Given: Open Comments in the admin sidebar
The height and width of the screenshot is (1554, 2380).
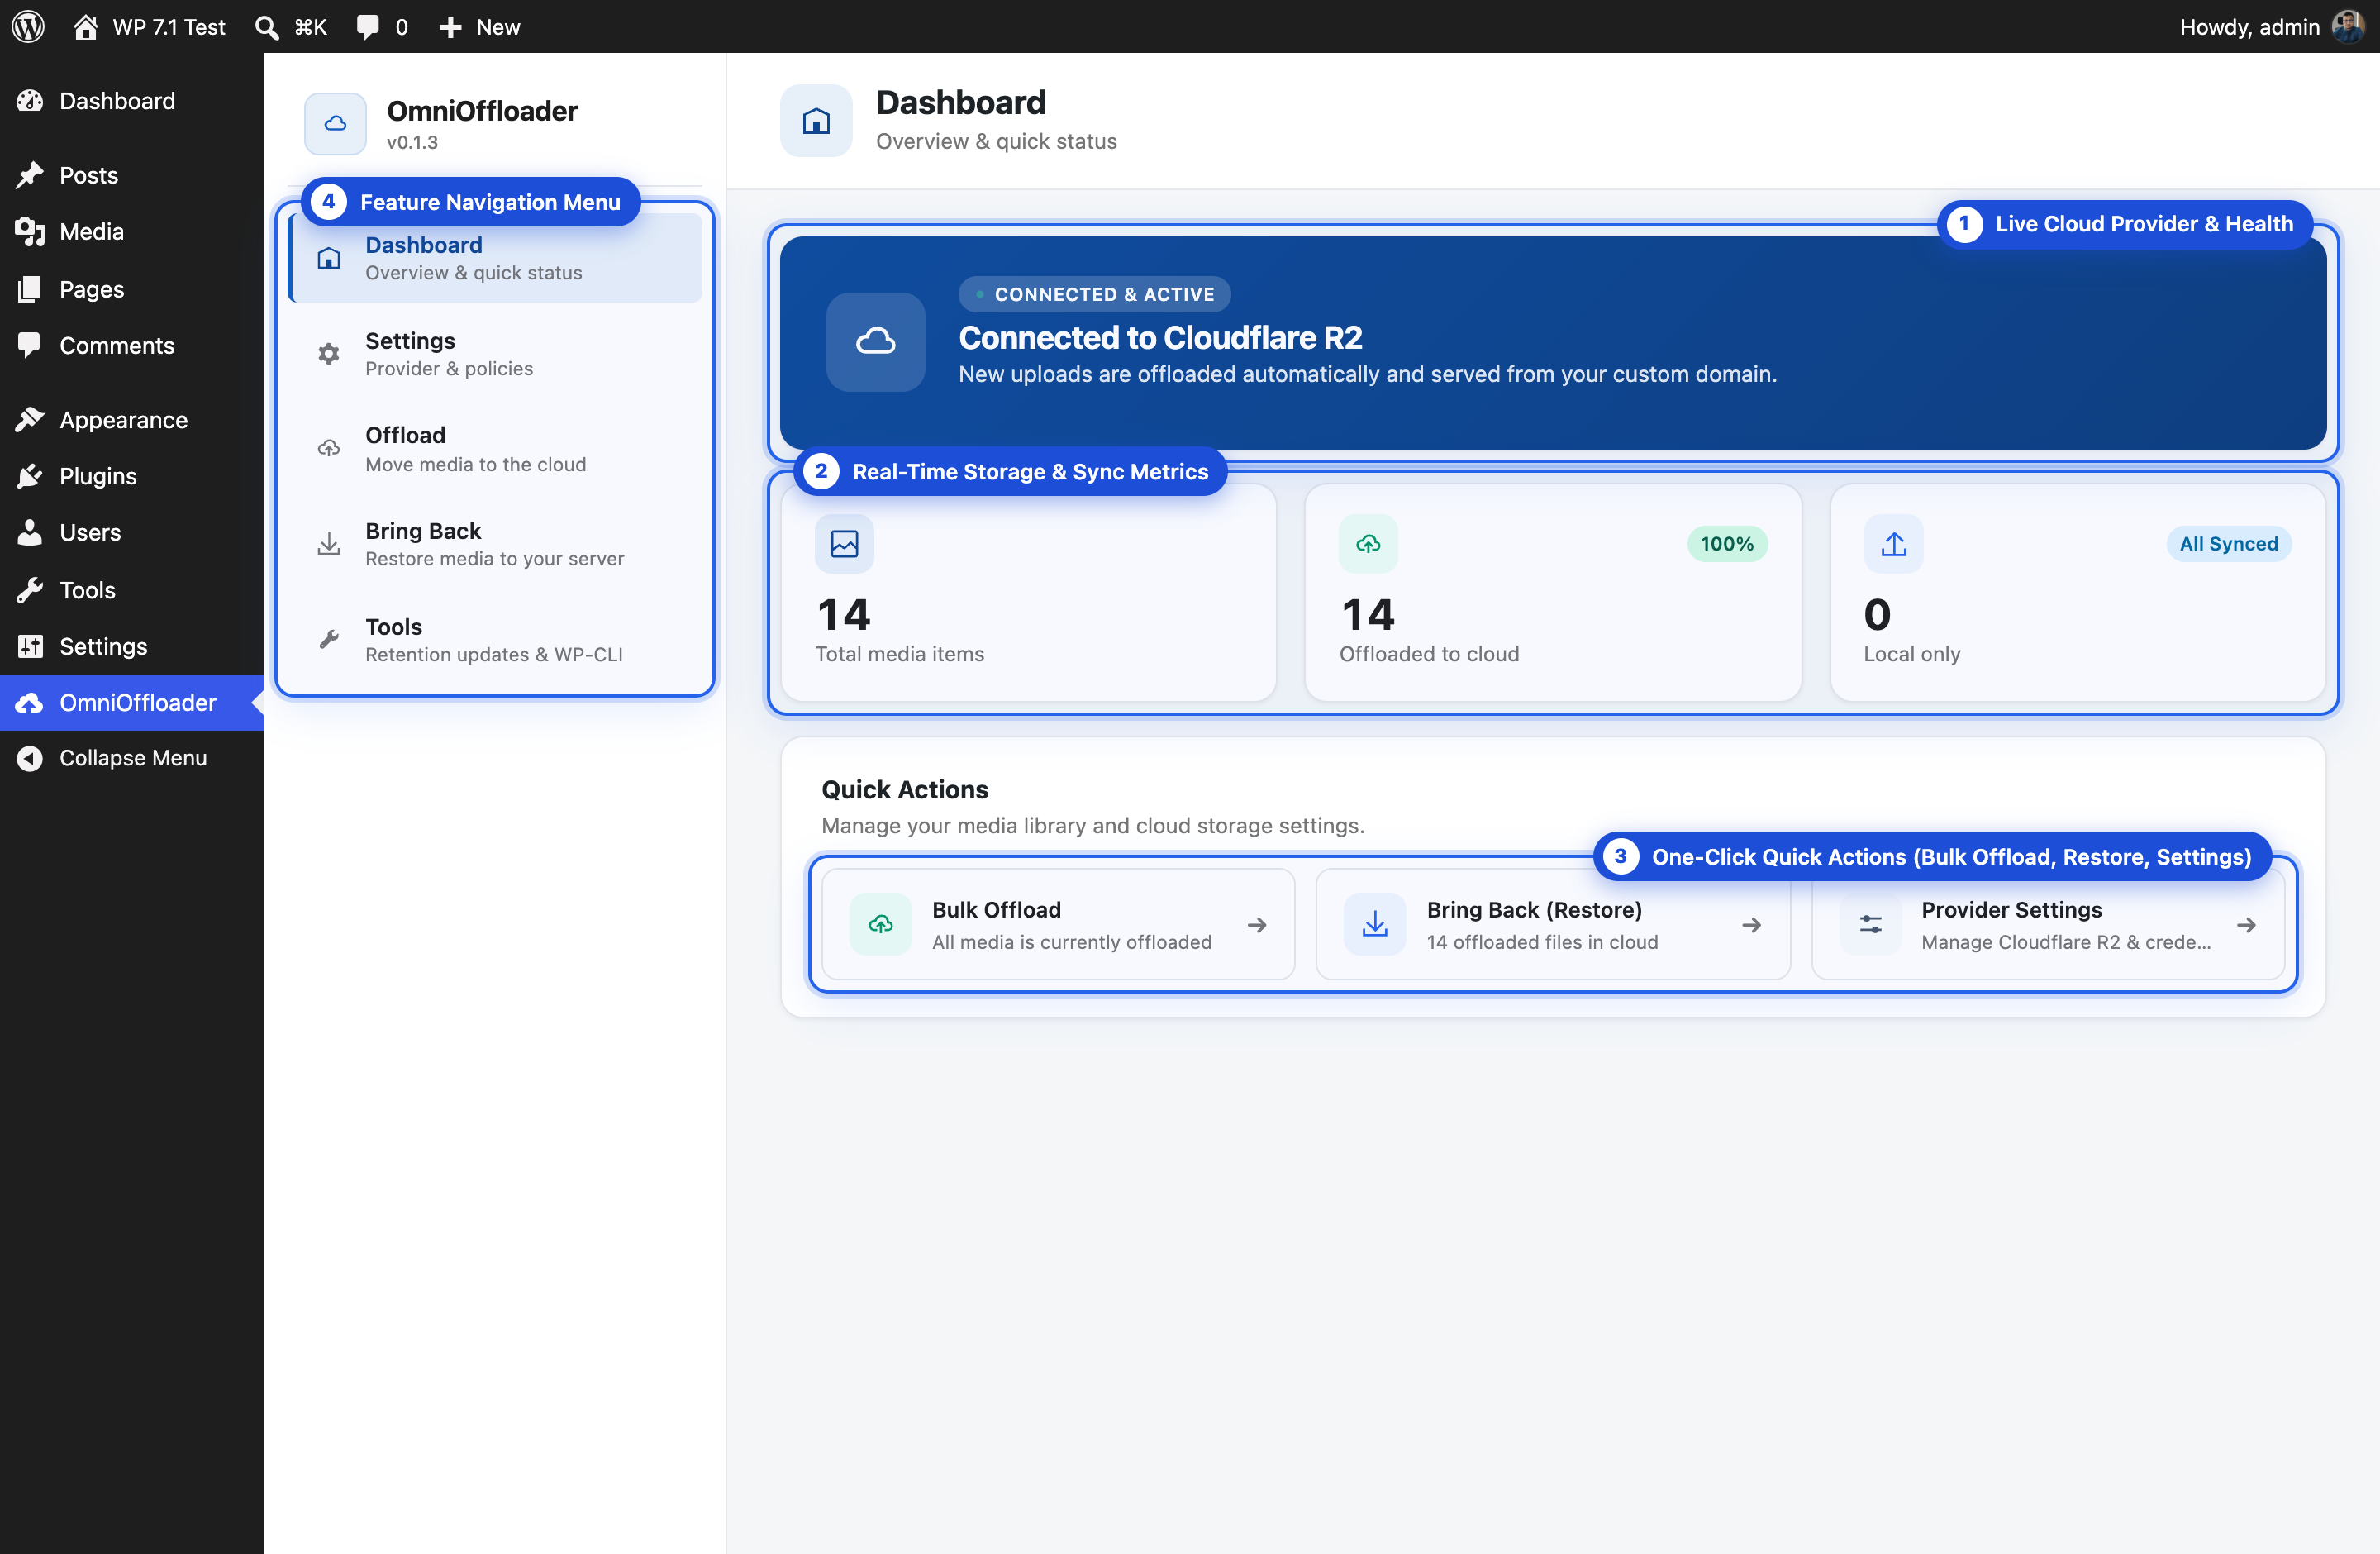Looking at the screenshot, I should tap(132, 345).
